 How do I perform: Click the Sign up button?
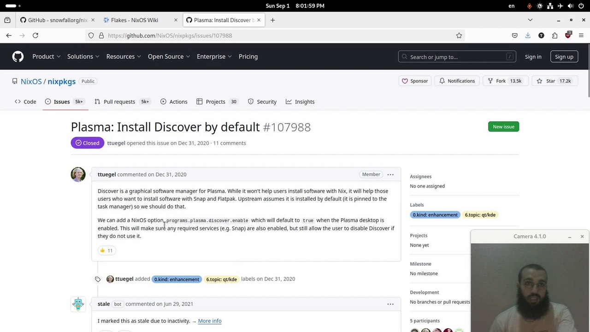point(564,57)
